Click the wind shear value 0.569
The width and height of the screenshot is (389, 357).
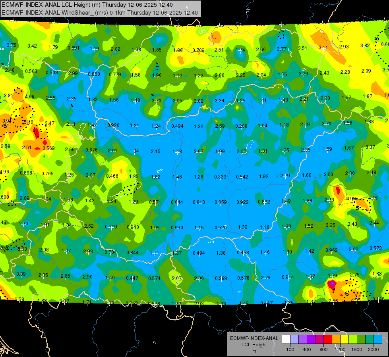tap(48, 148)
